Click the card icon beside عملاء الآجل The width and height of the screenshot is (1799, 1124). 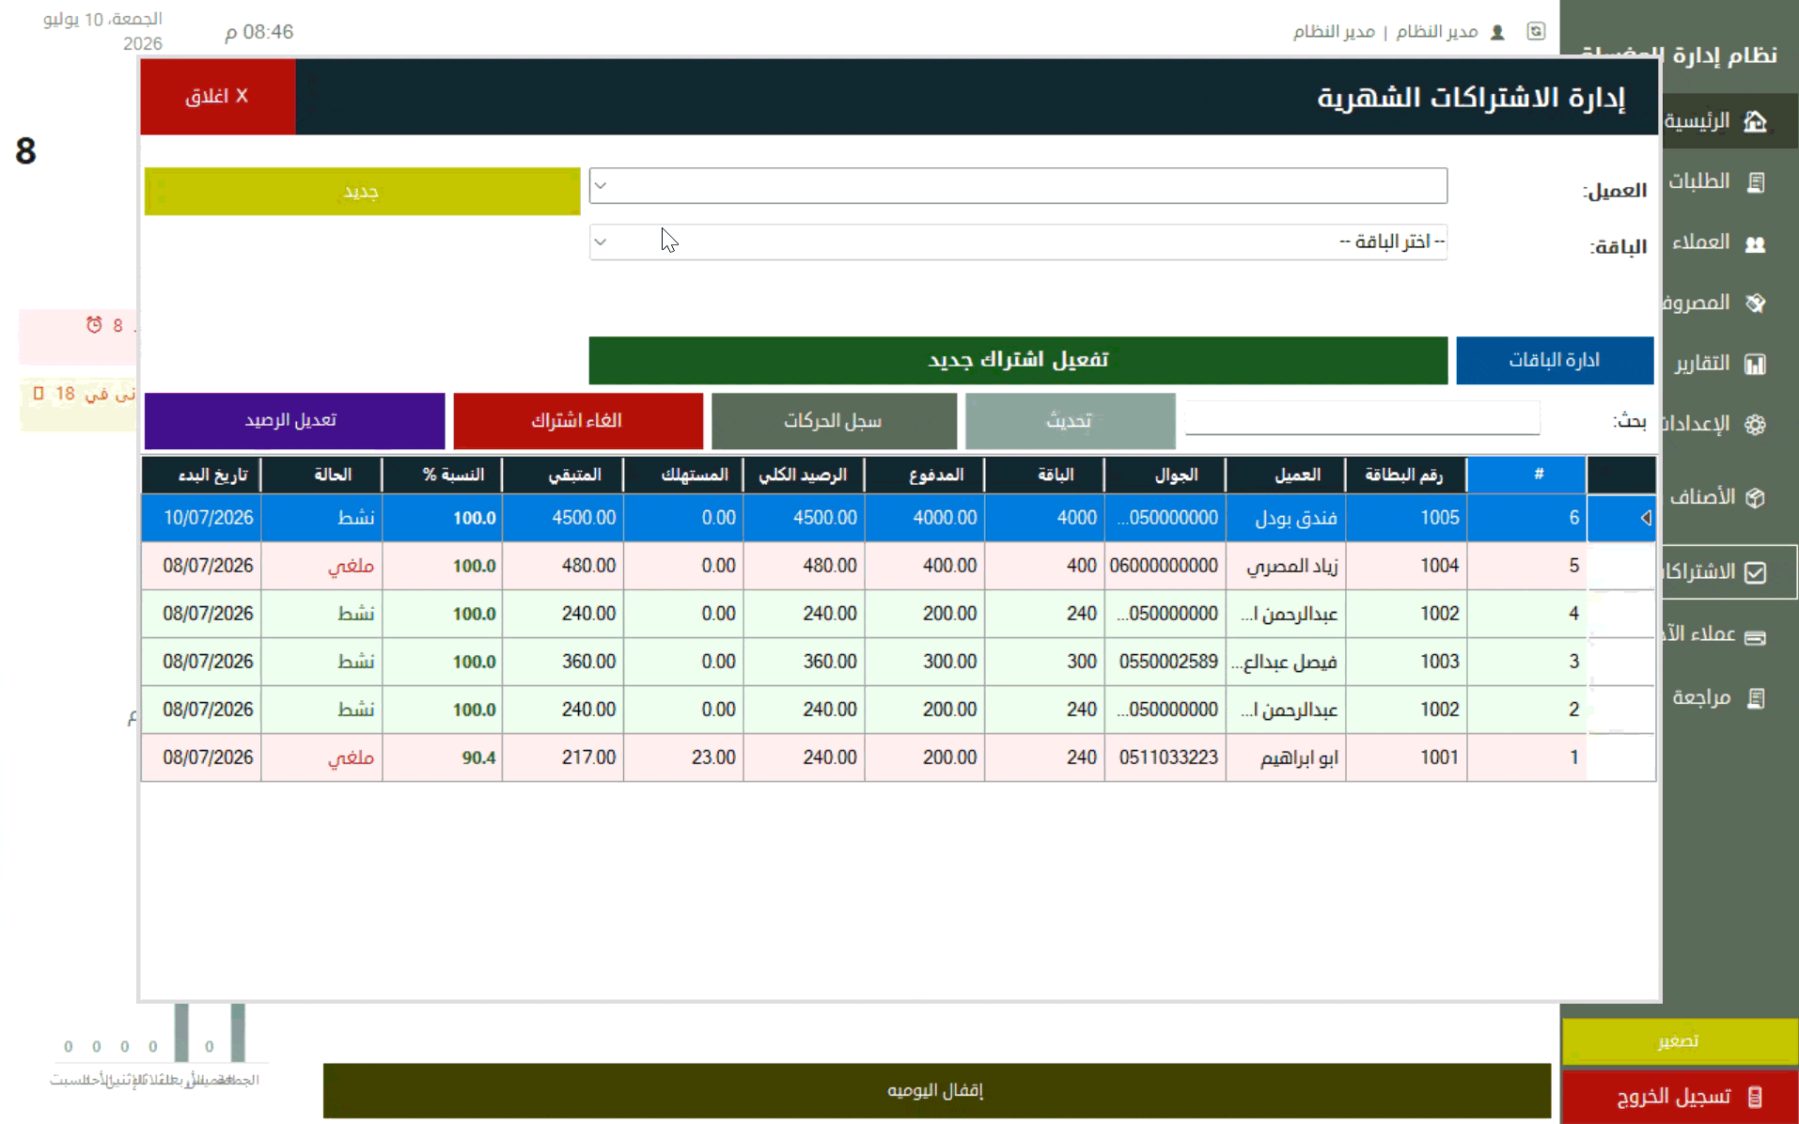[x=1755, y=637]
